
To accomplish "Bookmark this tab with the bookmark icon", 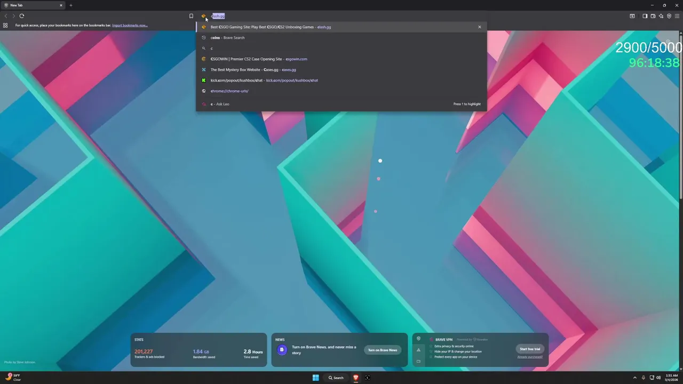I will pyautogui.click(x=191, y=16).
